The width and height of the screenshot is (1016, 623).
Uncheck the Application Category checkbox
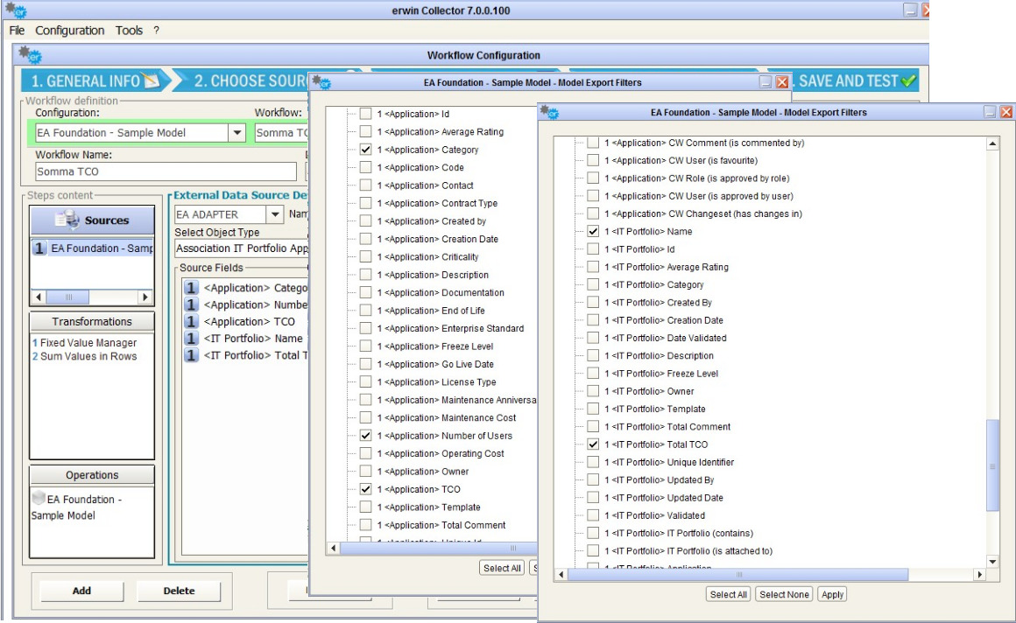(365, 150)
